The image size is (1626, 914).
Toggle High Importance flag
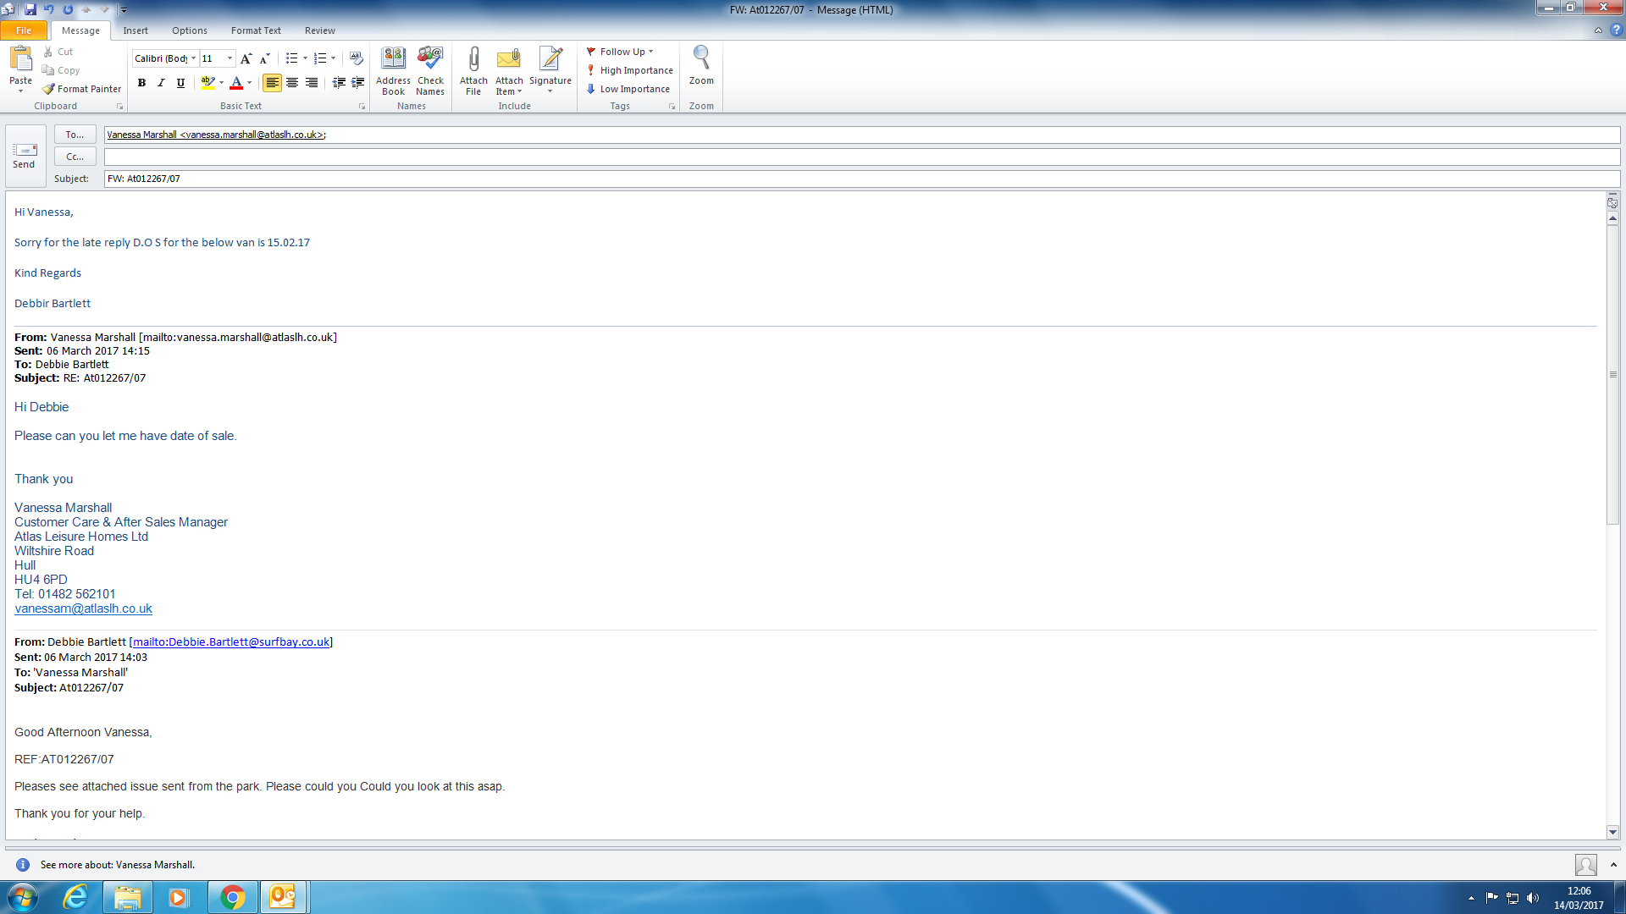(x=629, y=70)
